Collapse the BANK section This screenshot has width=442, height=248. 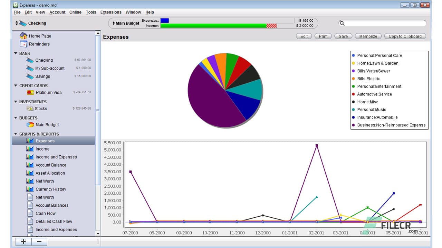click(x=16, y=53)
